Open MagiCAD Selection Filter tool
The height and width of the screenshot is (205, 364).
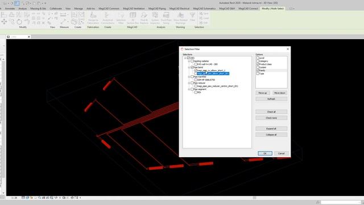pyautogui.click(x=121, y=18)
